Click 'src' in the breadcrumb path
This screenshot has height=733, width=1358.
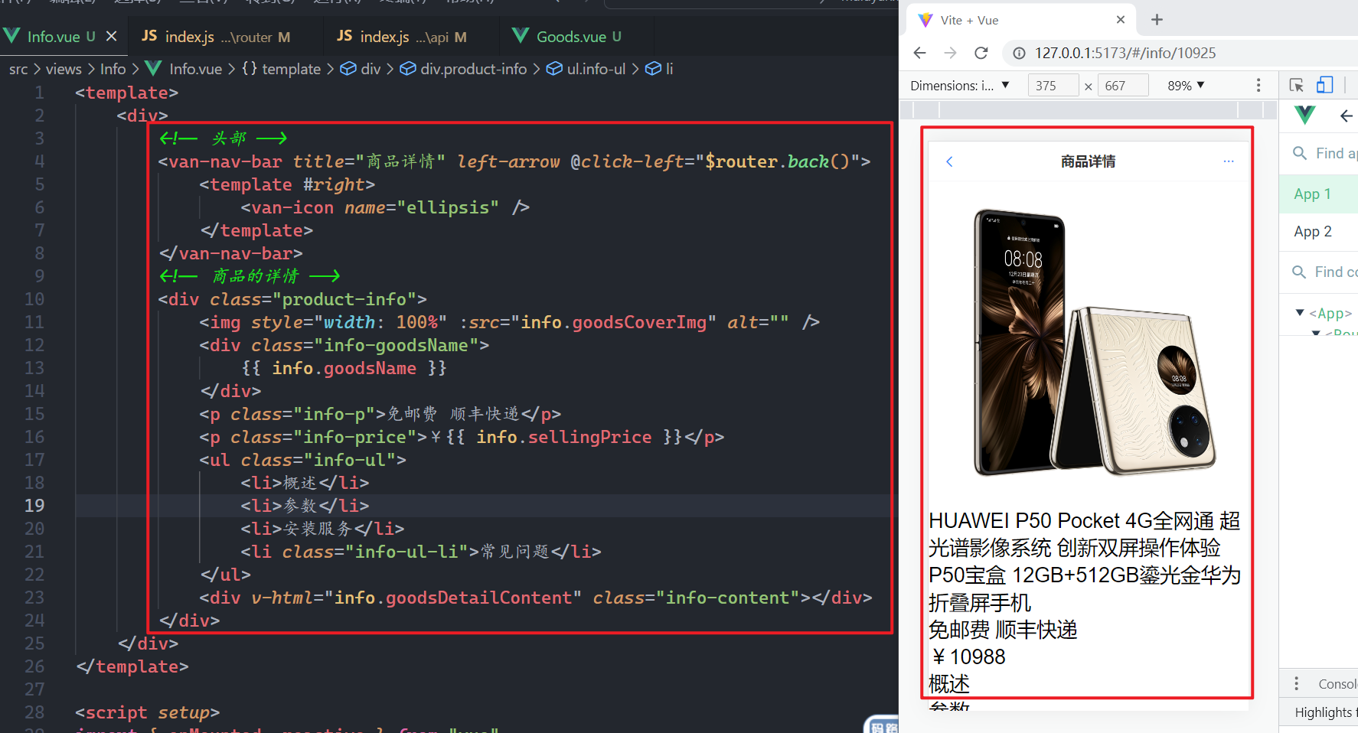point(18,69)
